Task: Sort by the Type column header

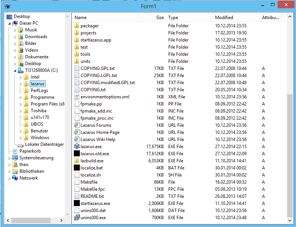Action: 189,18
